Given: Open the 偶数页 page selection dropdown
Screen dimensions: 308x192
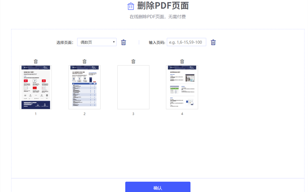Looking at the screenshot, I should click(x=96, y=42).
